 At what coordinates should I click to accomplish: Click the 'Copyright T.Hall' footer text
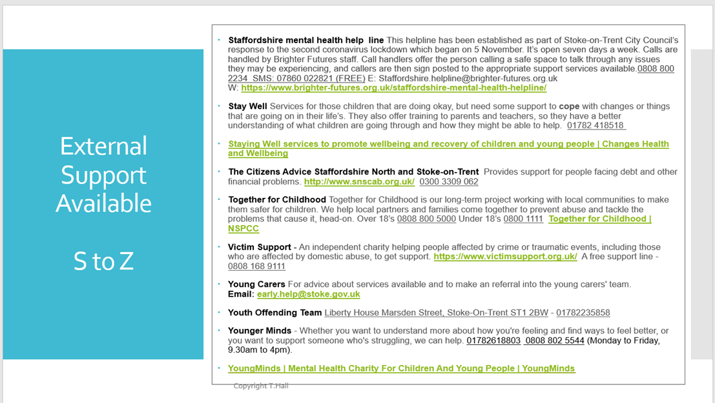point(261,386)
